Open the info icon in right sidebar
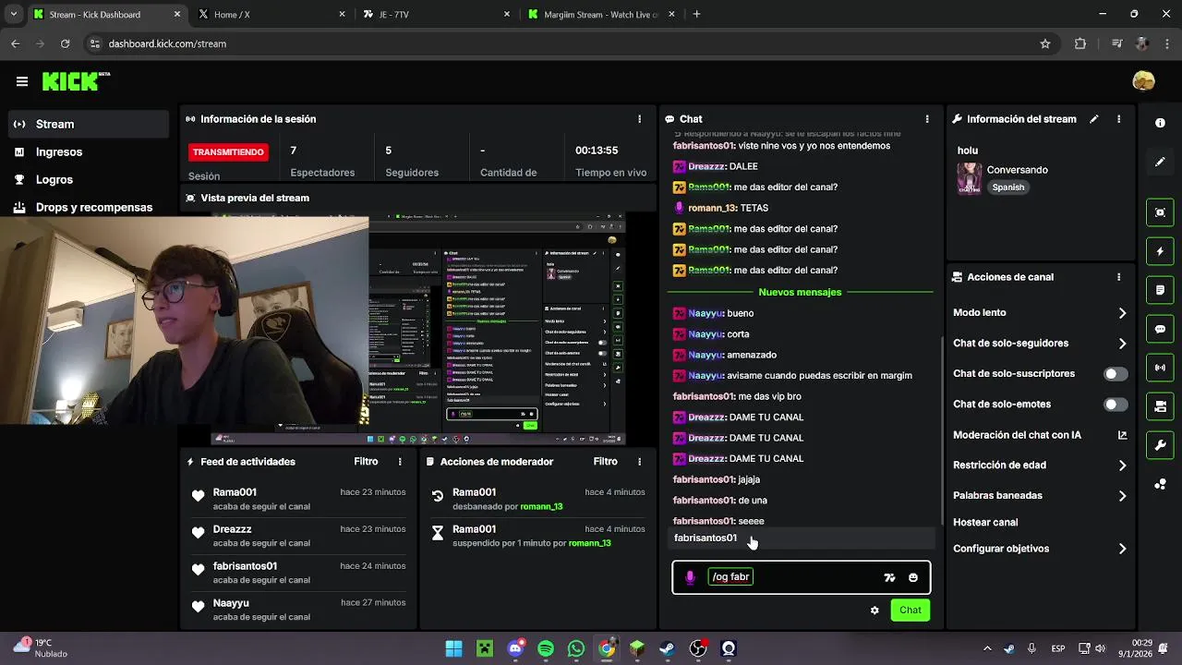The image size is (1182, 665). (1161, 123)
